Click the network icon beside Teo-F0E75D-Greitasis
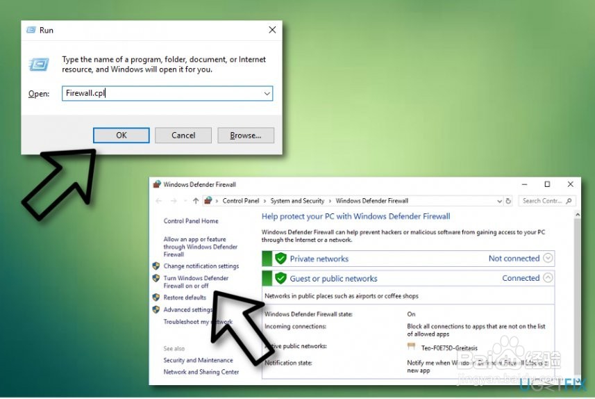 coord(411,346)
